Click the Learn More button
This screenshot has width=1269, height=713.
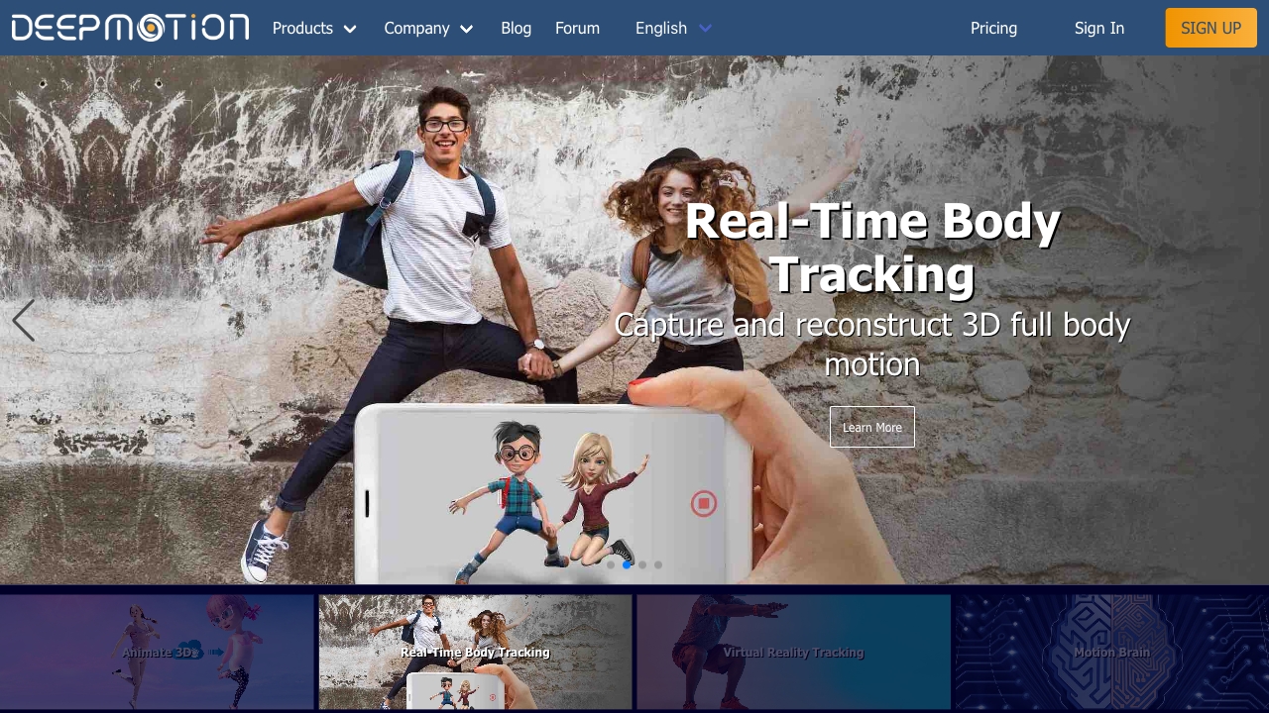pyautogui.click(x=871, y=427)
